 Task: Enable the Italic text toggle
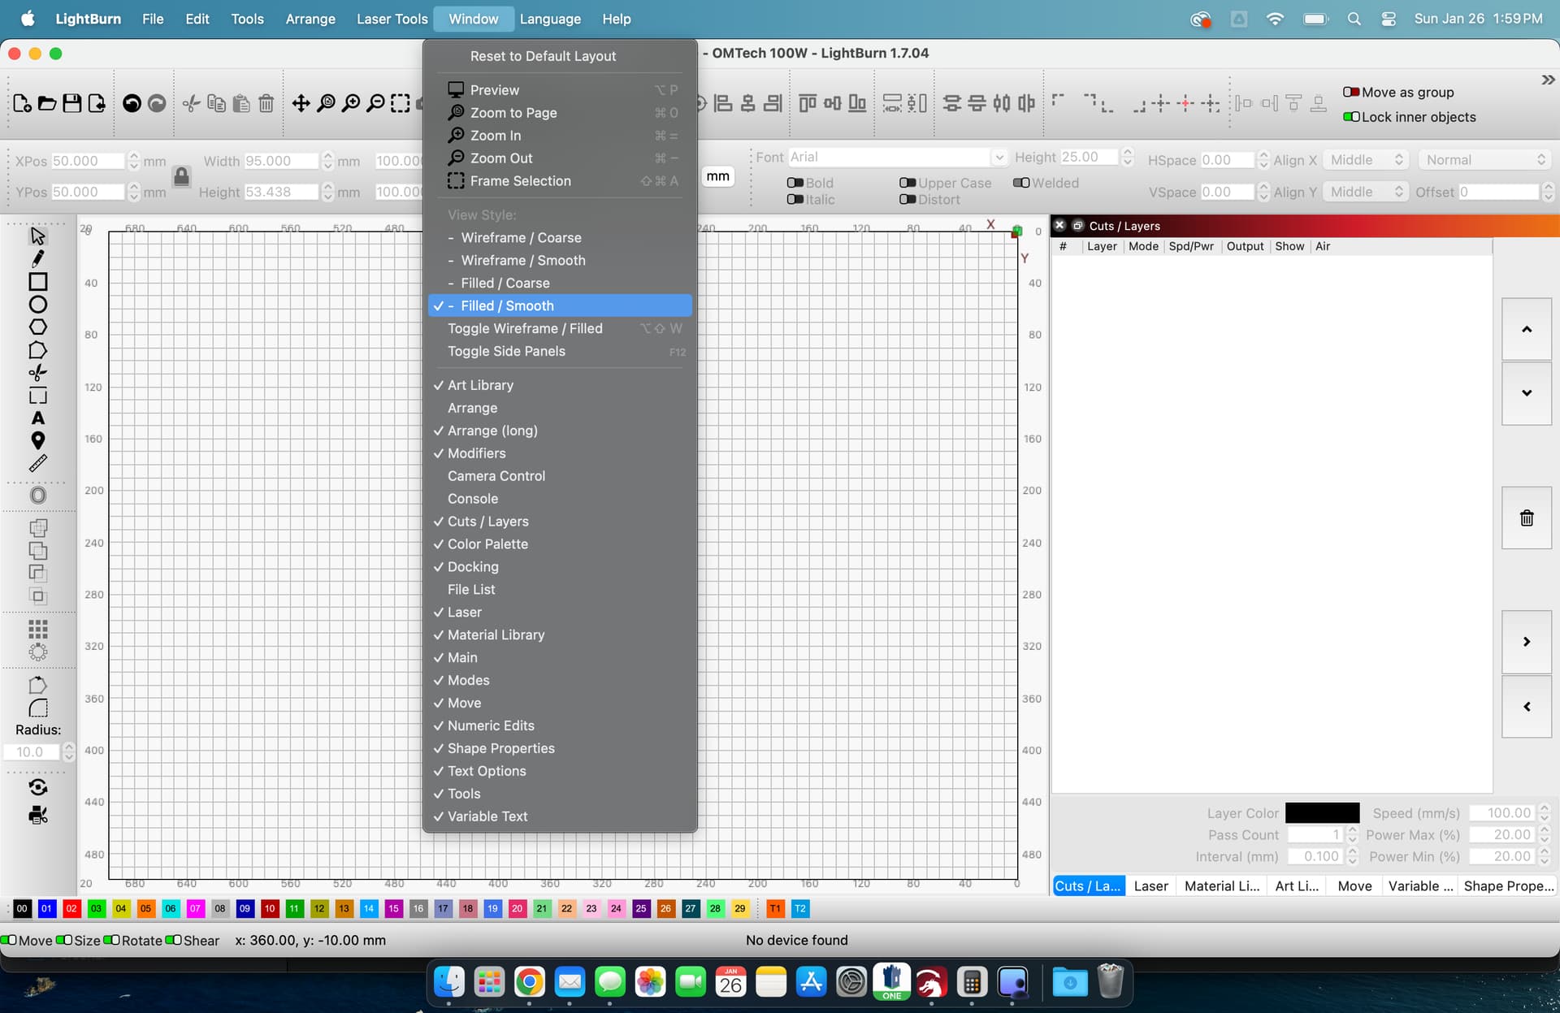[x=795, y=199]
